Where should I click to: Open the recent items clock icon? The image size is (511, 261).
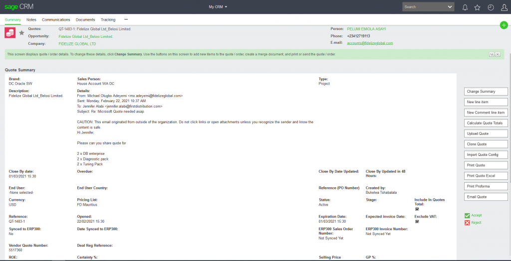491,7
